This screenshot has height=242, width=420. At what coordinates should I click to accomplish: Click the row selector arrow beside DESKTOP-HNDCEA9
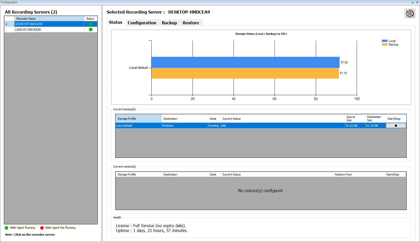(7, 24)
